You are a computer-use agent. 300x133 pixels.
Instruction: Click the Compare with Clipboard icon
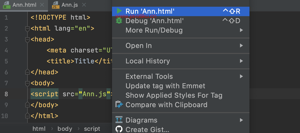(119, 105)
